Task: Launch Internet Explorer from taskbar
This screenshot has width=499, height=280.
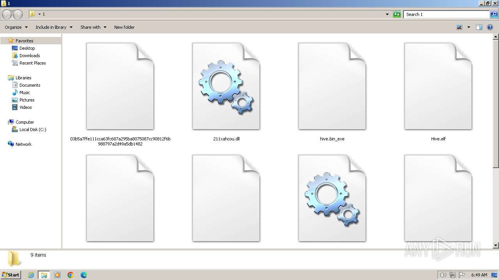Action: pyautogui.click(x=31, y=275)
